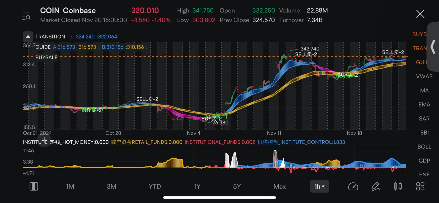
Task: Toggle the GUI indicator
Action: coord(421,62)
